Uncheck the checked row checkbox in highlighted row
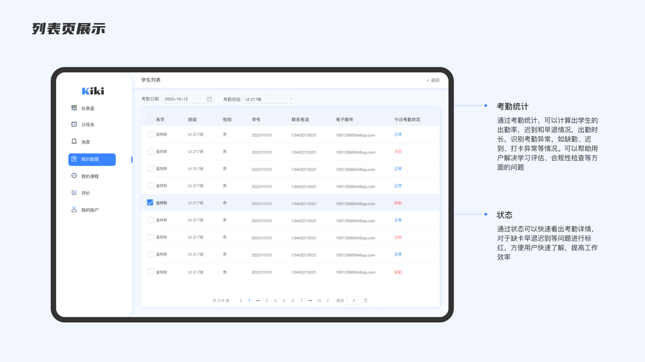This screenshot has width=645, height=362. point(150,203)
